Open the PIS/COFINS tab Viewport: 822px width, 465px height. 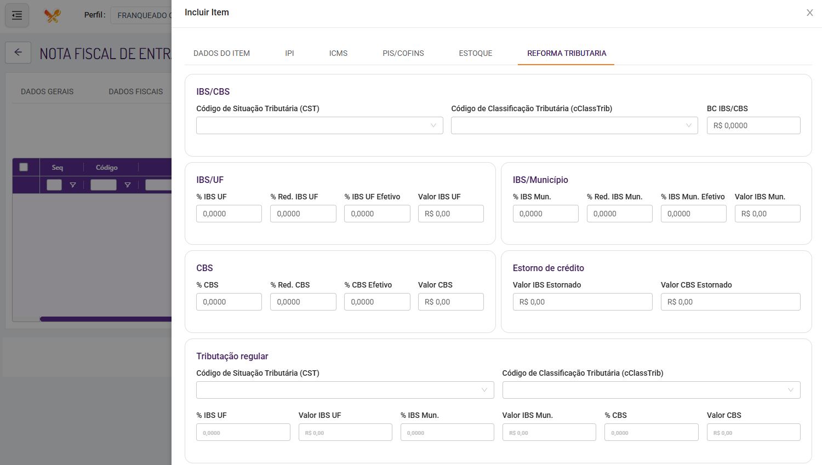coord(403,53)
